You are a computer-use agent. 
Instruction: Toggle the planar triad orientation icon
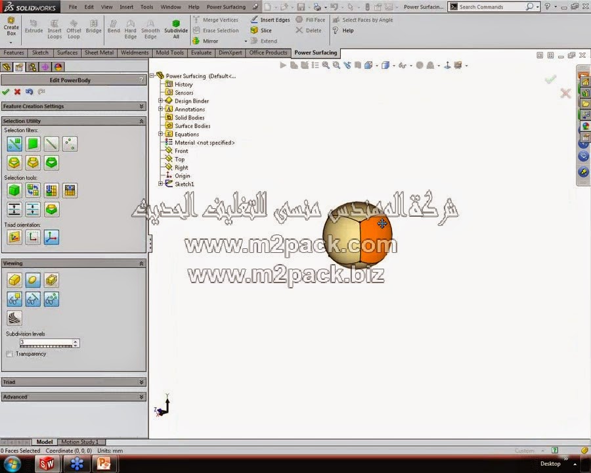(x=14, y=237)
